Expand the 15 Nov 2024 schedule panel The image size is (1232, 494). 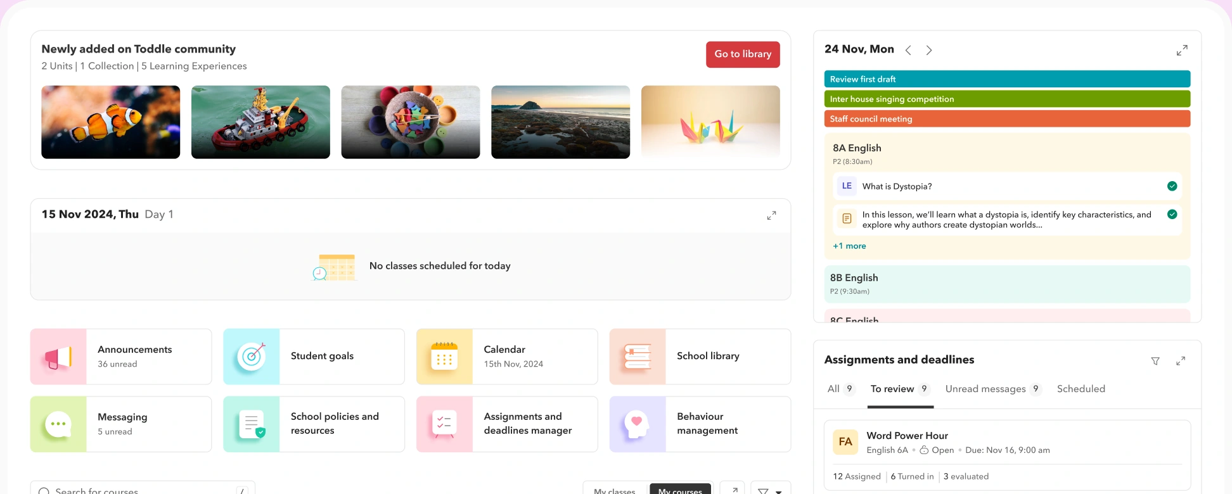tap(771, 215)
